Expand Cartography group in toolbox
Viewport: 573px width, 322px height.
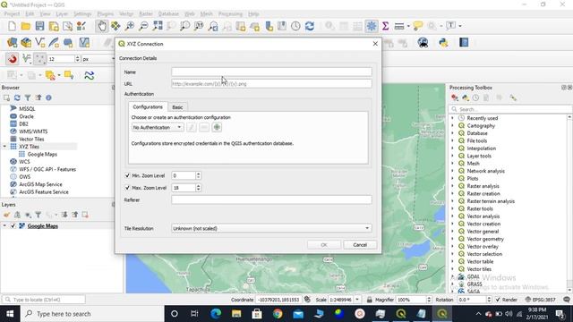452,125
